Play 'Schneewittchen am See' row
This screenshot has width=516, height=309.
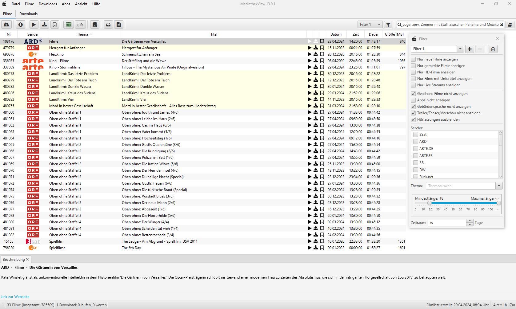(x=310, y=54)
